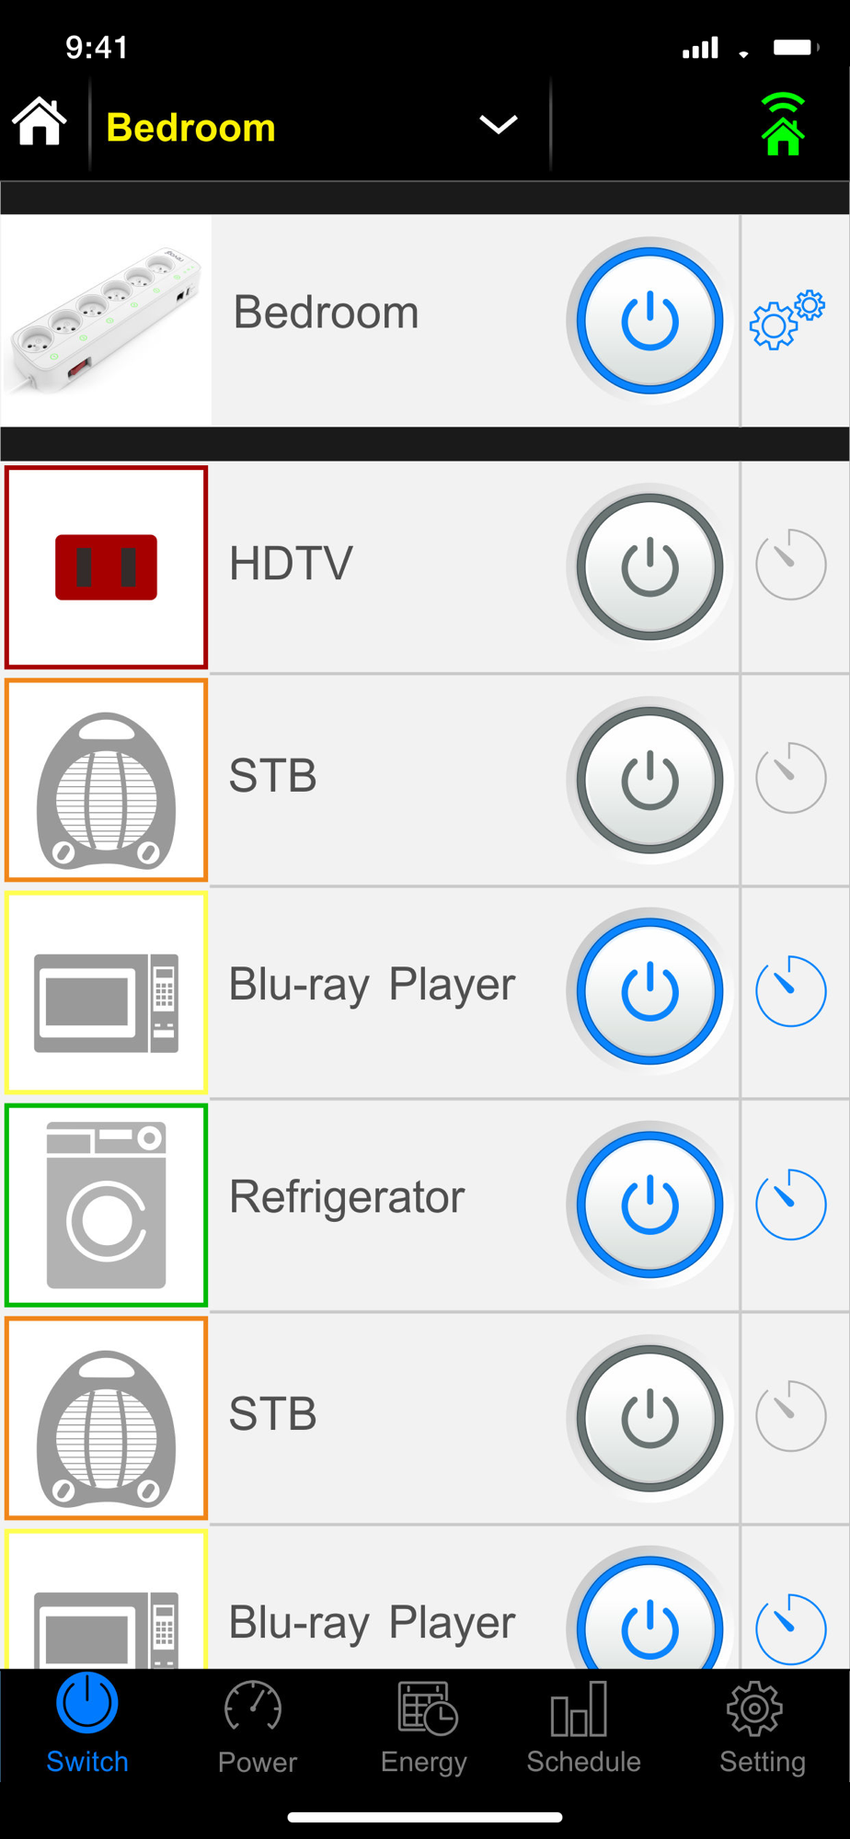Open timer for first Blu-ray Player
This screenshot has width=850, height=1839.
(x=790, y=991)
